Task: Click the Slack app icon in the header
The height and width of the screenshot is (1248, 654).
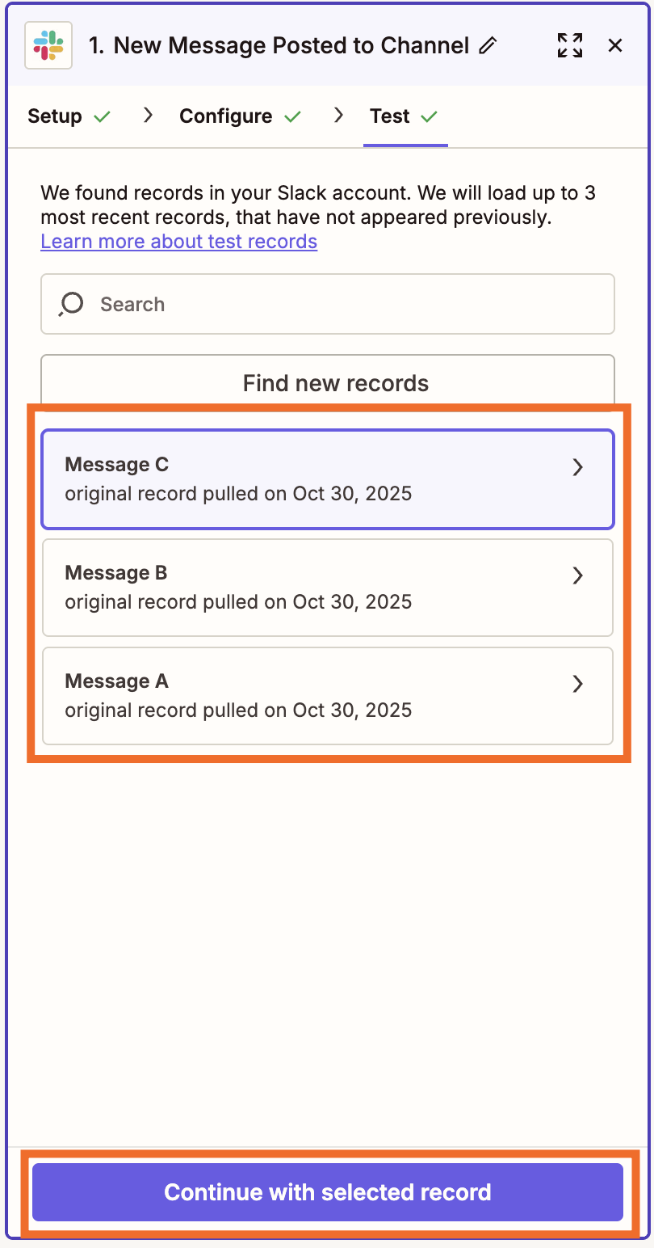Action: (x=48, y=45)
